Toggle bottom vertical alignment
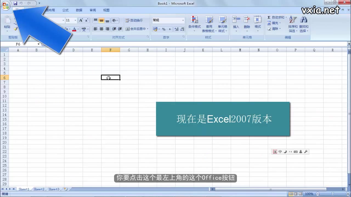Viewport: 351px width, 197px height. tap(107, 20)
